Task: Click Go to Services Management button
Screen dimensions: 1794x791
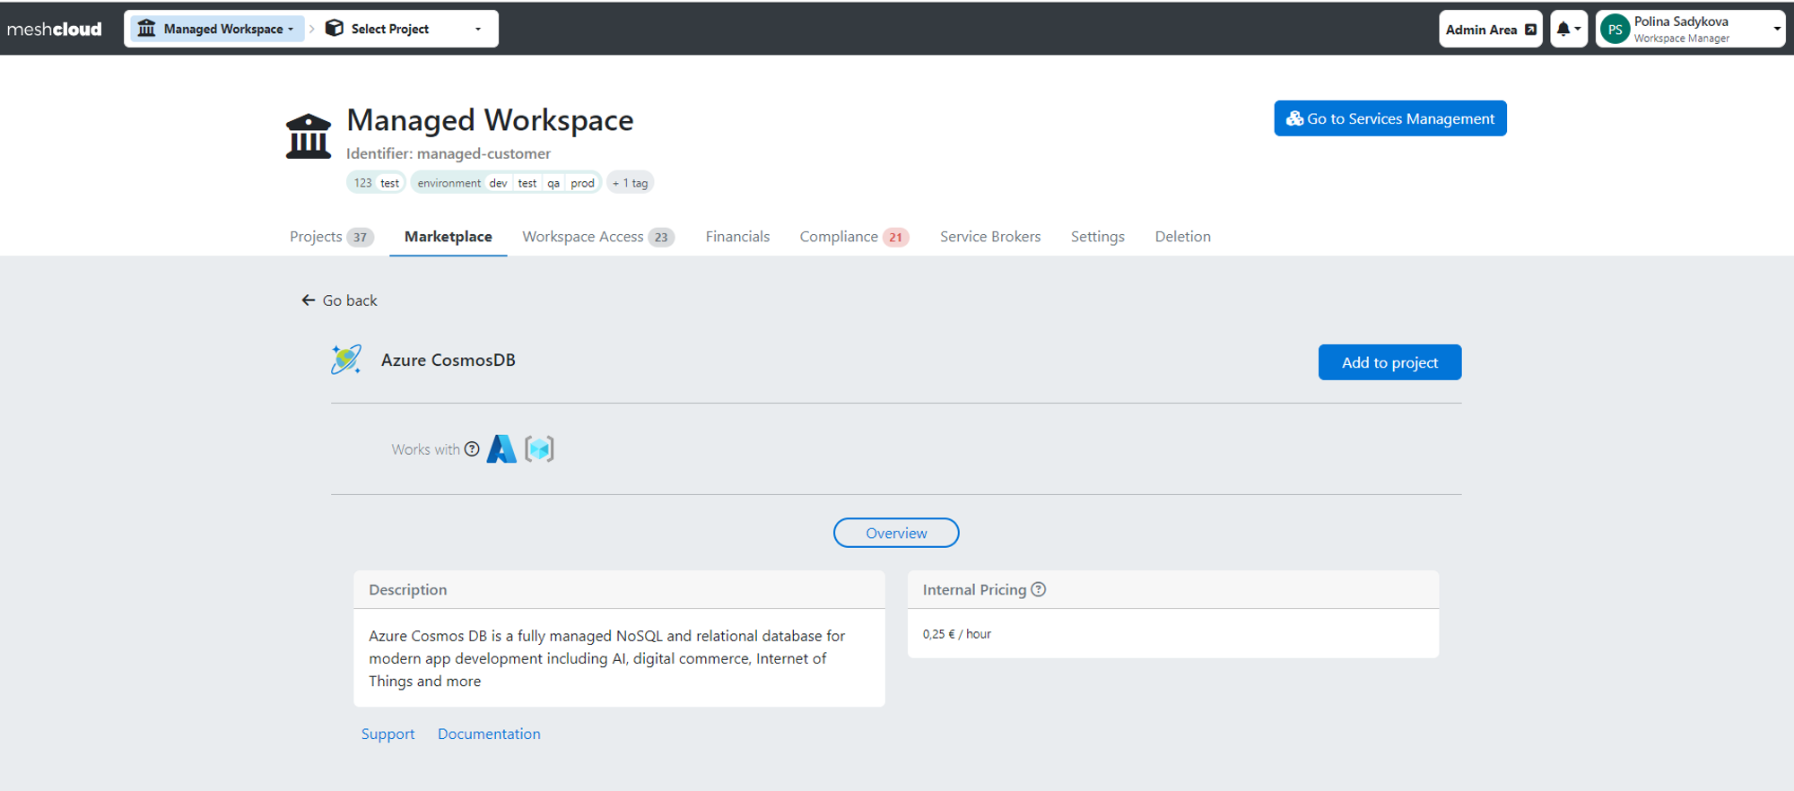Action: (1389, 118)
